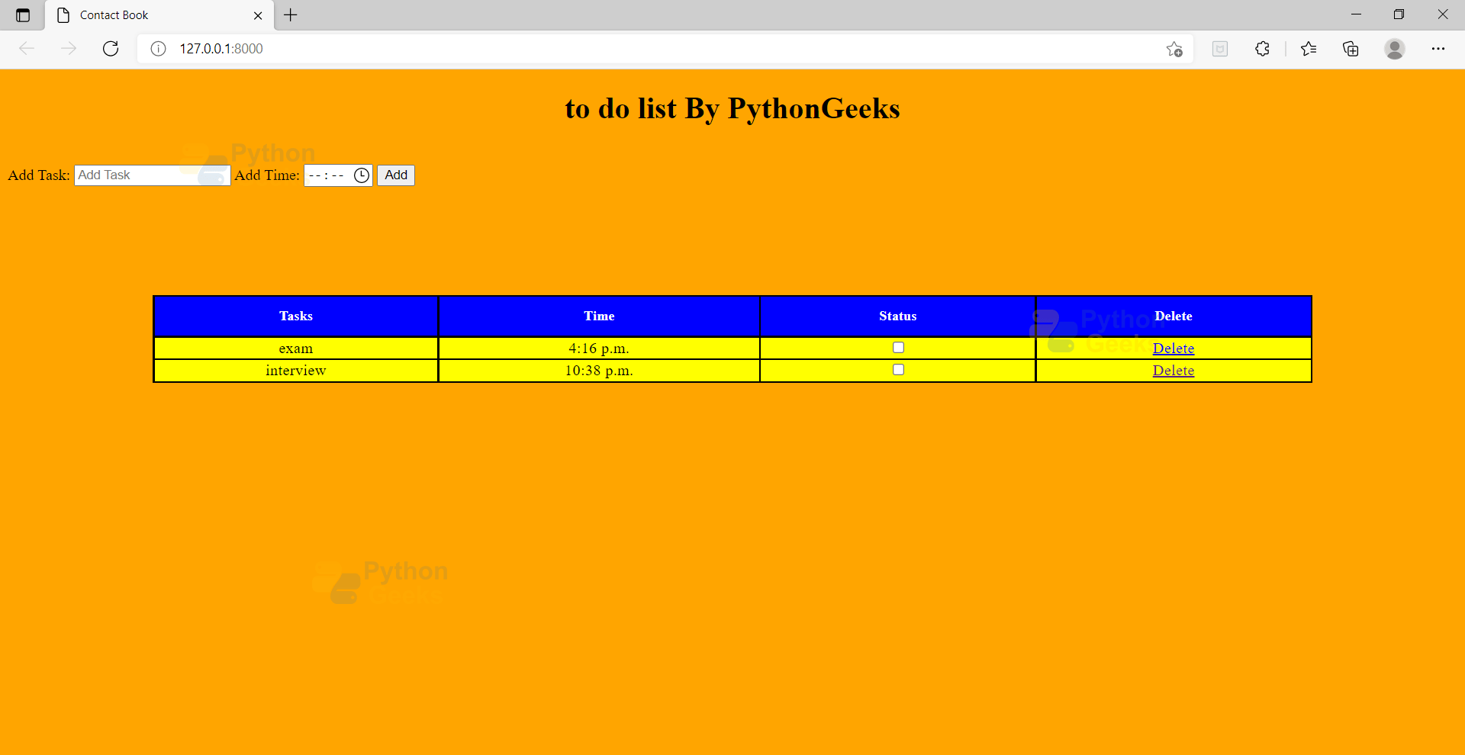Add this page to favorites
Image resolution: width=1465 pixels, height=755 pixels.
click(1174, 49)
